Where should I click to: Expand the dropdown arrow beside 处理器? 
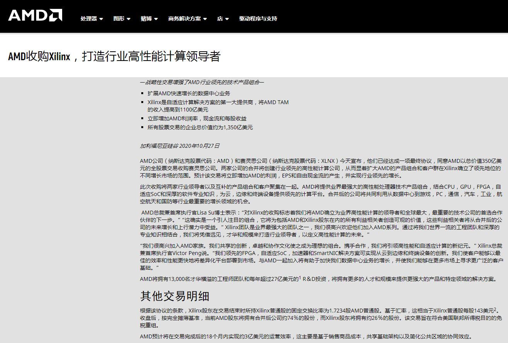[x=101, y=19]
